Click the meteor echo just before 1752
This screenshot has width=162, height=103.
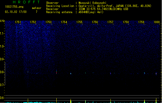click(x=28, y=72)
